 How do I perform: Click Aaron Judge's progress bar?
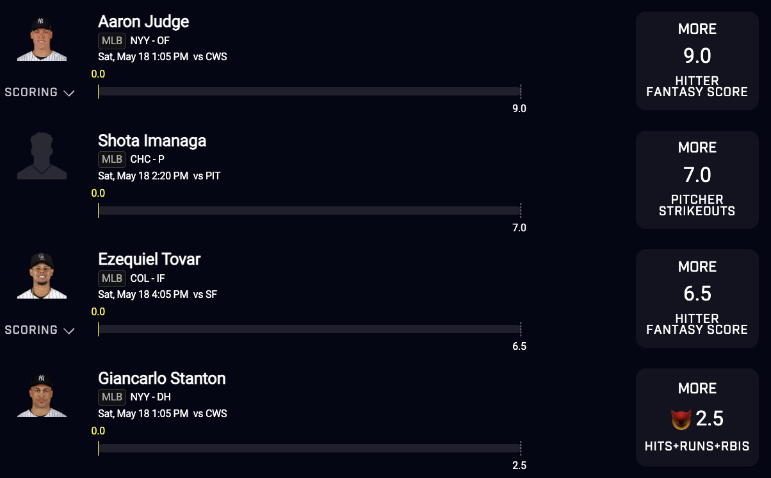[309, 92]
